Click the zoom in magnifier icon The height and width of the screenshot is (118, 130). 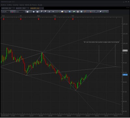42,12
